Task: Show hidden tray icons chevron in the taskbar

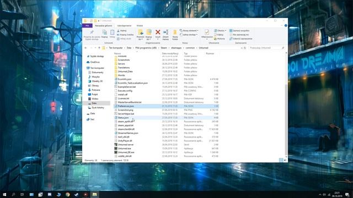Action: point(320,194)
